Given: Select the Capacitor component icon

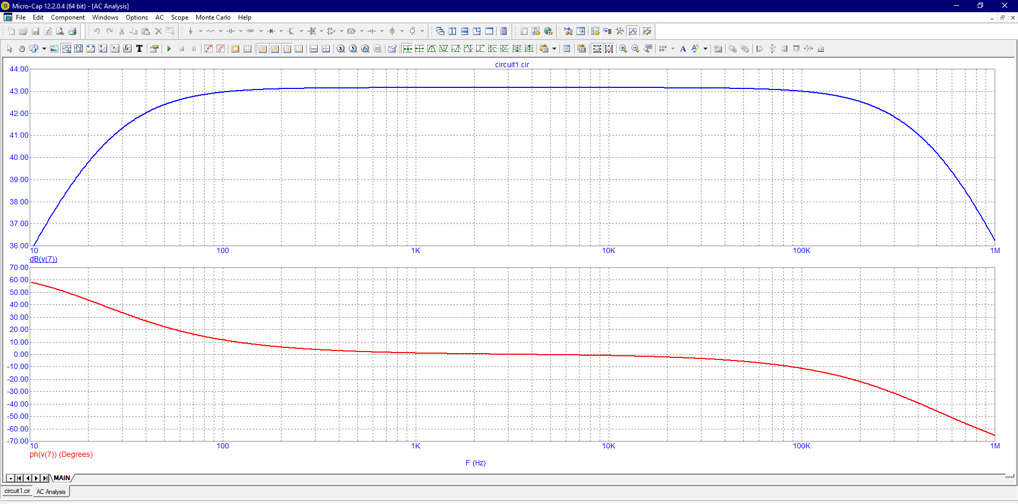Looking at the screenshot, I should pos(231,31).
